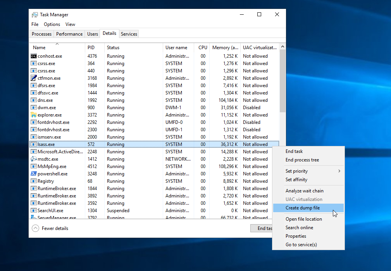Screen dimensions: 391x271
Task: Select the NETWORK... user name cell
Action: tap(178, 159)
